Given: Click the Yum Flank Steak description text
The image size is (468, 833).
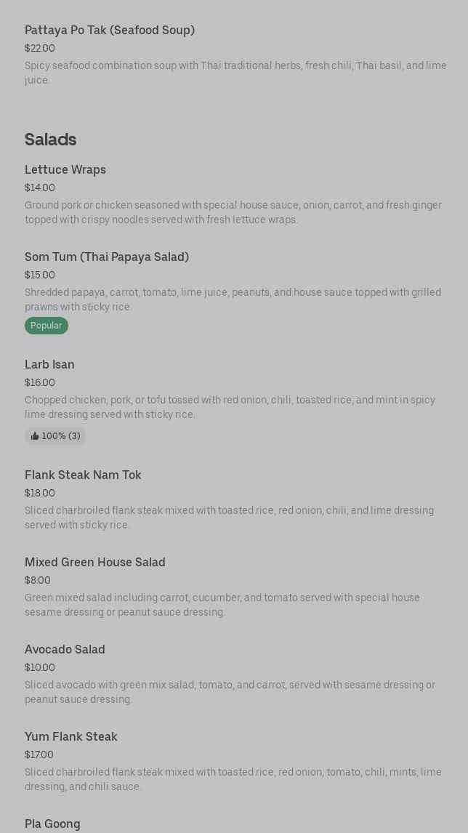Looking at the screenshot, I should coord(233,779).
